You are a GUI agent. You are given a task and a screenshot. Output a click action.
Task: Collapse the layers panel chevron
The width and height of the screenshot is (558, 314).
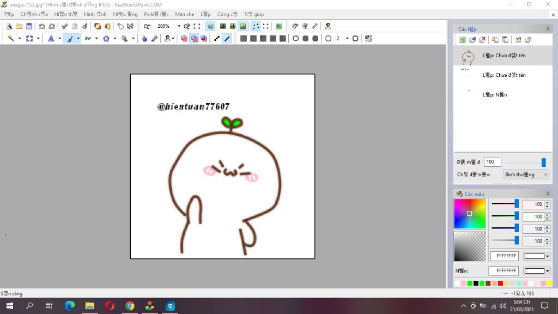(x=548, y=29)
